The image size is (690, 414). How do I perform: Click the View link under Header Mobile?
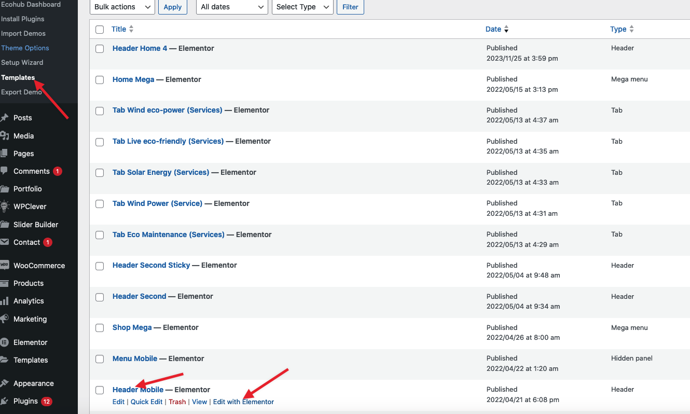coord(200,402)
